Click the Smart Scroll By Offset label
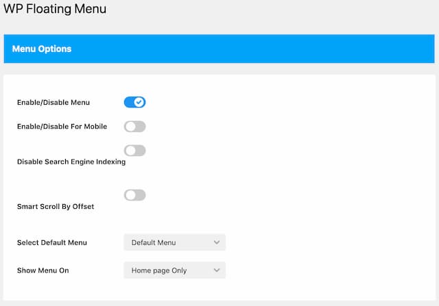The image size is (439, 306). click(x=56, y=207)
